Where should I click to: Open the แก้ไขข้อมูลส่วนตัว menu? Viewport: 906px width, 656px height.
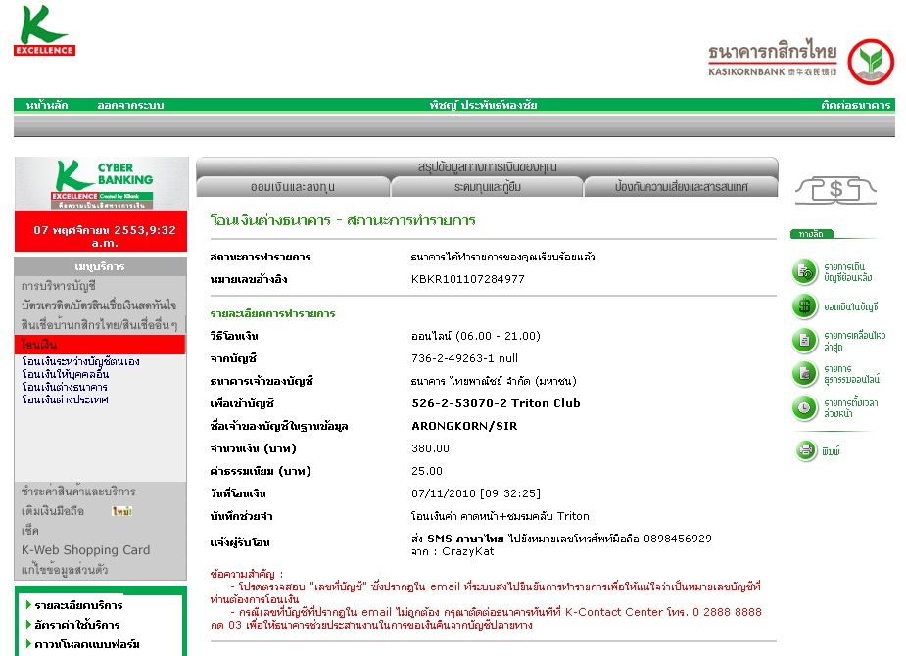point(65,570)
